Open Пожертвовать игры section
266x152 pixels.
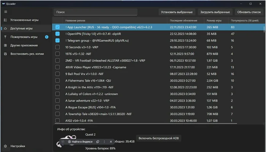[26, 37]
